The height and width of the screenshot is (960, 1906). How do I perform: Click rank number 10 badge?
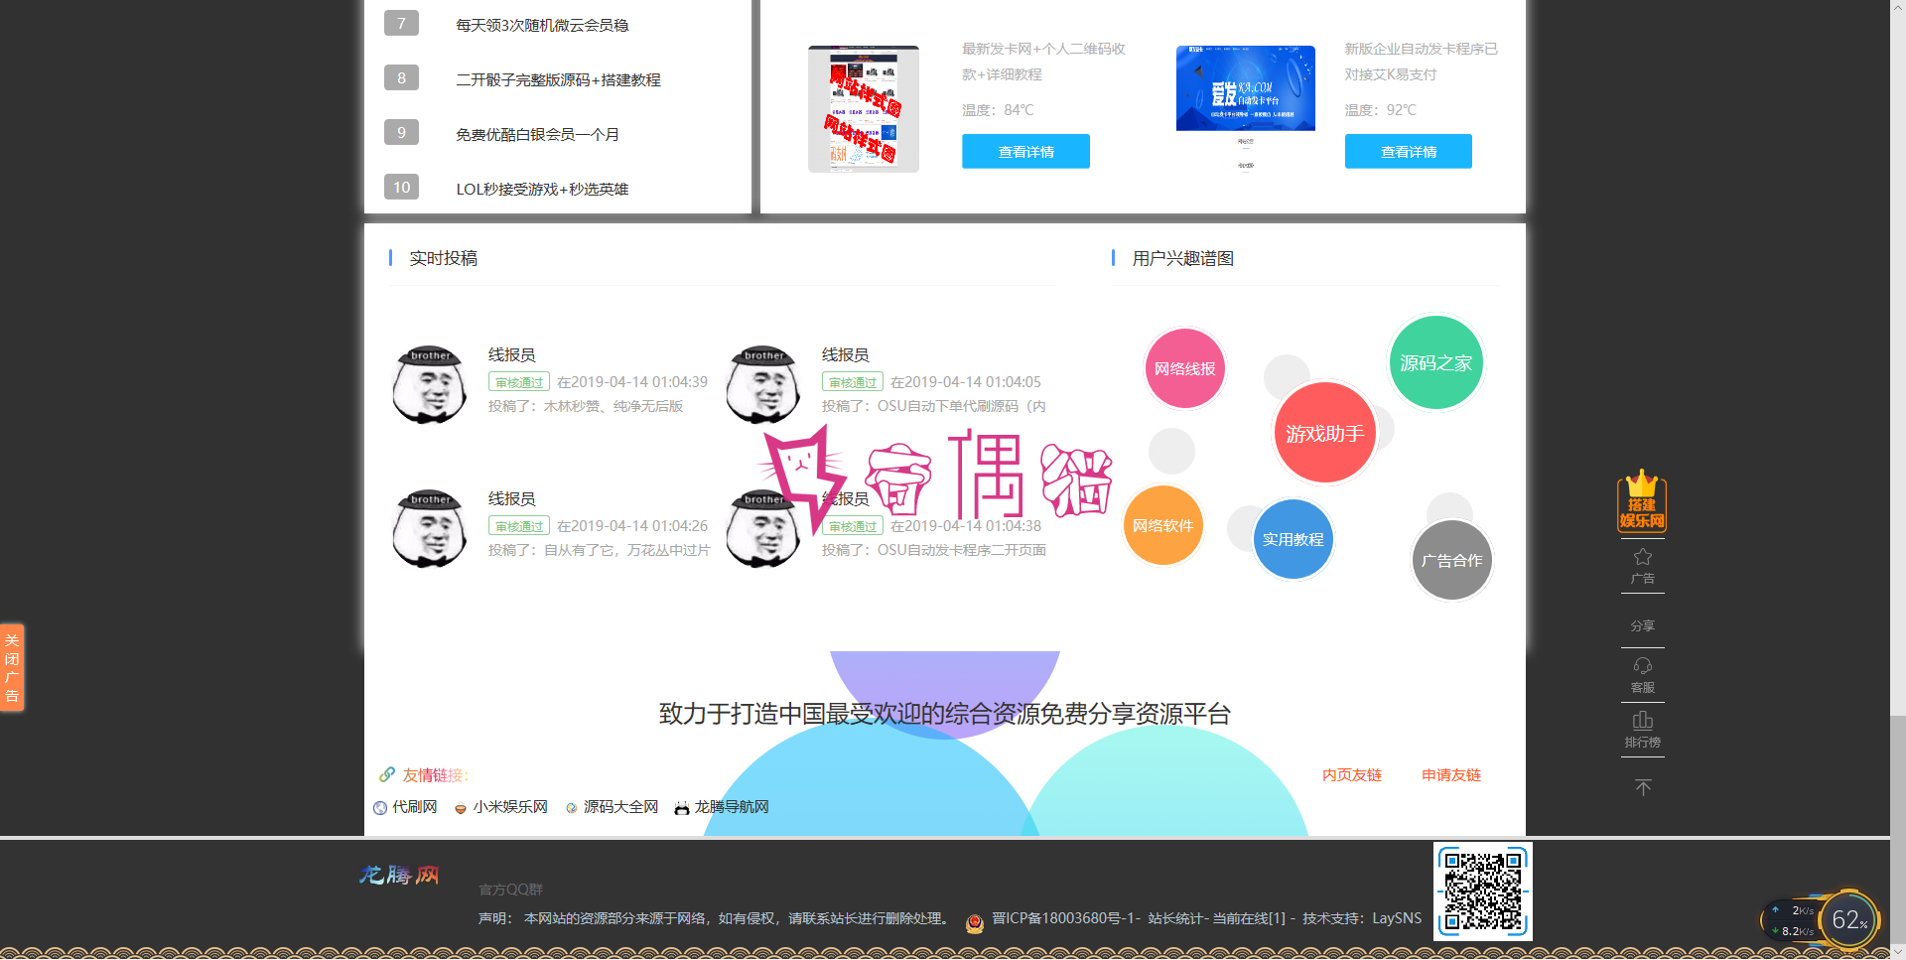click(x=401, y=187)
